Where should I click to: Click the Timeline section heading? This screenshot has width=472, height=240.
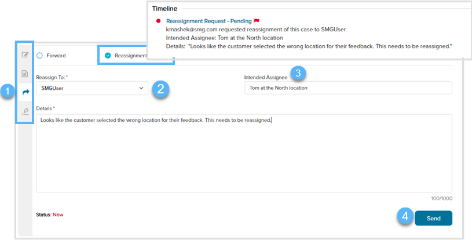click(x=164, y=9)
